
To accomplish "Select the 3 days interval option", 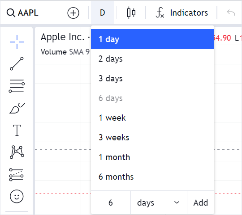I will point(152,78).
